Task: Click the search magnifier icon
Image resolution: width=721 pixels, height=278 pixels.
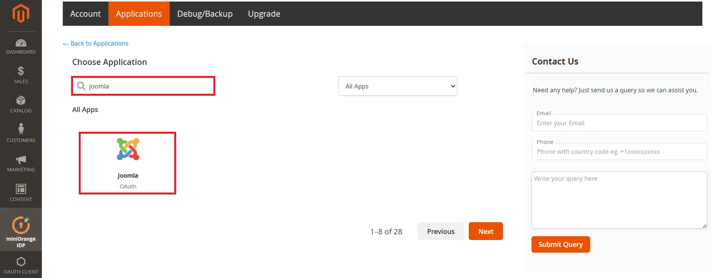Action: click(x=81, y=86)
